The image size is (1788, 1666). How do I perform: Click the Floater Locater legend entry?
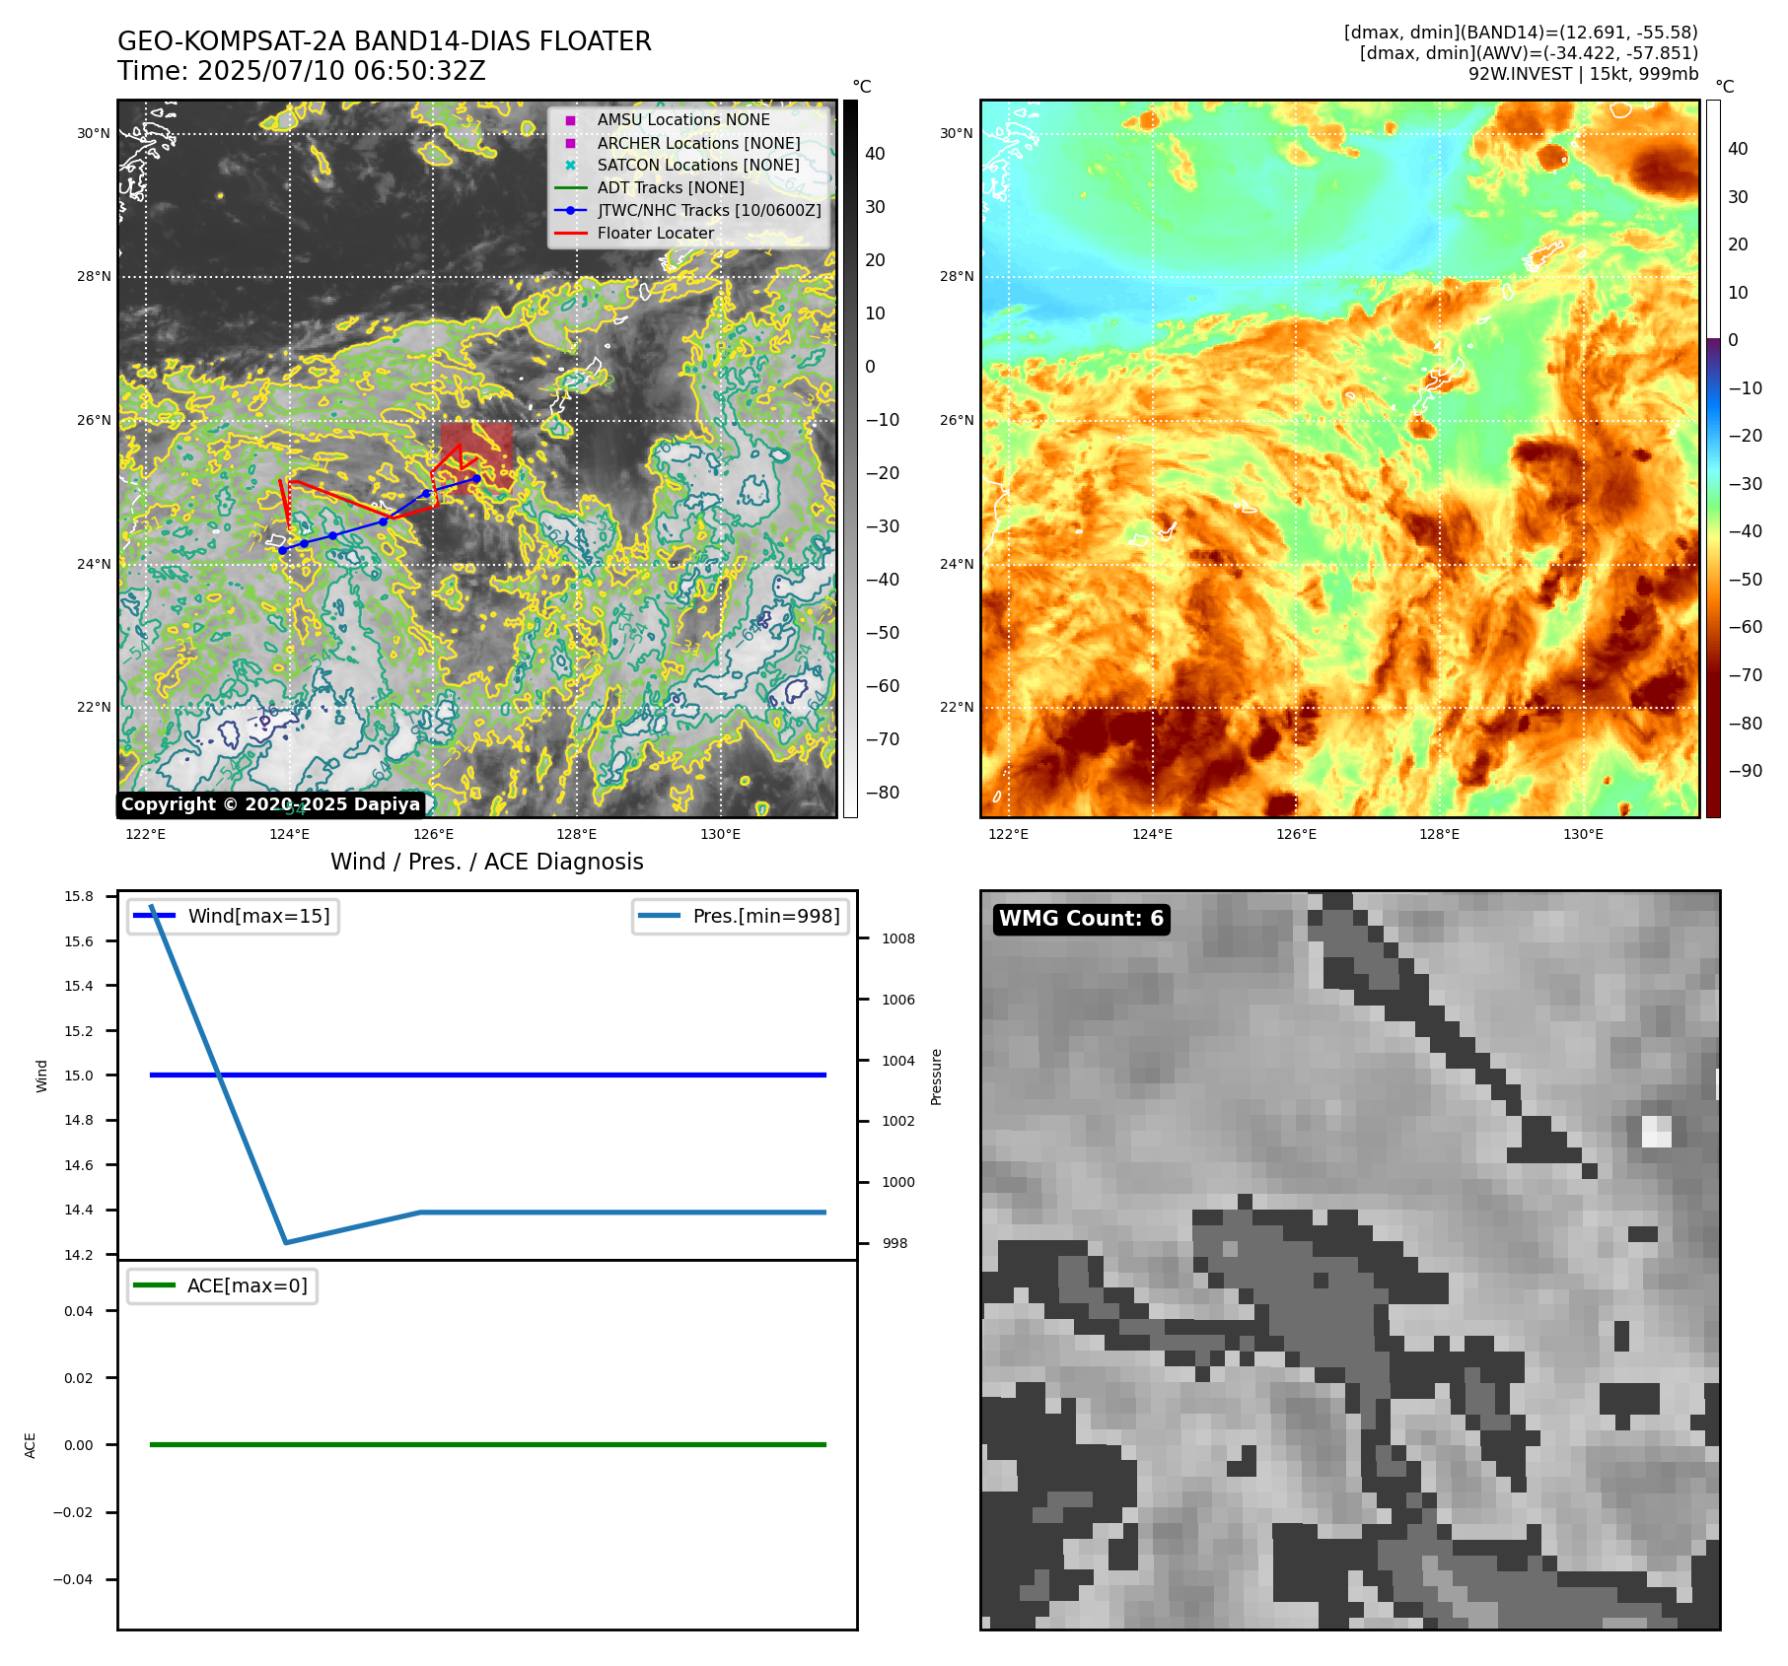(635, 233)
